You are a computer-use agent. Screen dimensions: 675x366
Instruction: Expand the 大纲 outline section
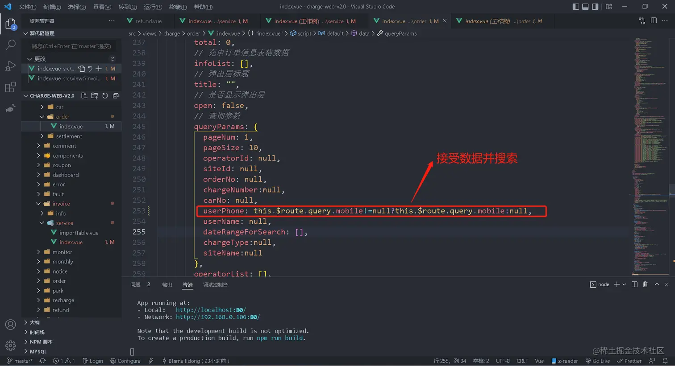[26, 322]
